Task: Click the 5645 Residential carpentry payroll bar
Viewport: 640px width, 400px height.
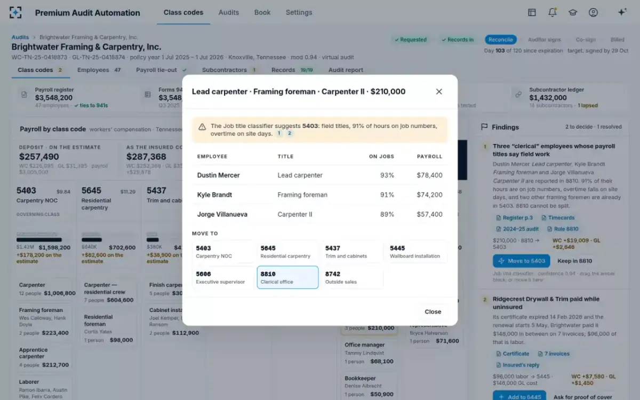Action: coord(92,239)
